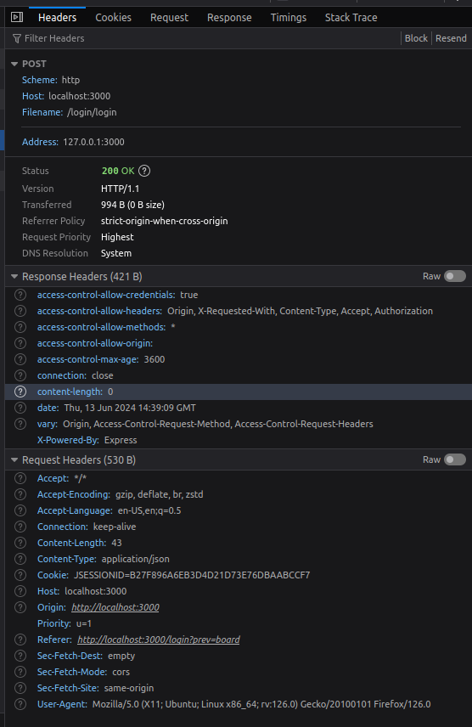
Task: Collapse the Response Headers section
Action: 14,277
